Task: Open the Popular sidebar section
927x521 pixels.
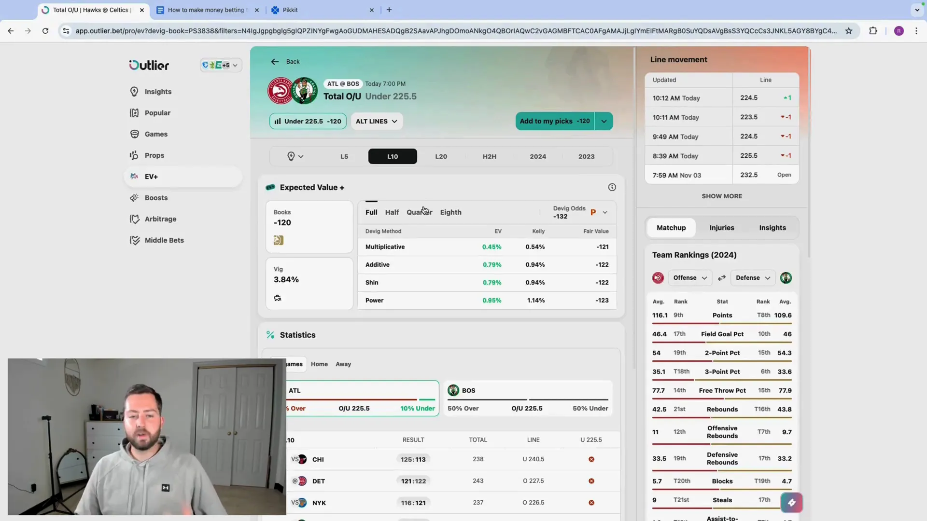Action: coord(150,113)
